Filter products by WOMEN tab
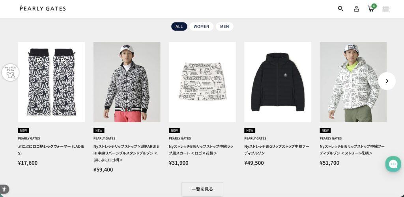The image size is (404, 197). pyautogui.click(x=201, y=26)
